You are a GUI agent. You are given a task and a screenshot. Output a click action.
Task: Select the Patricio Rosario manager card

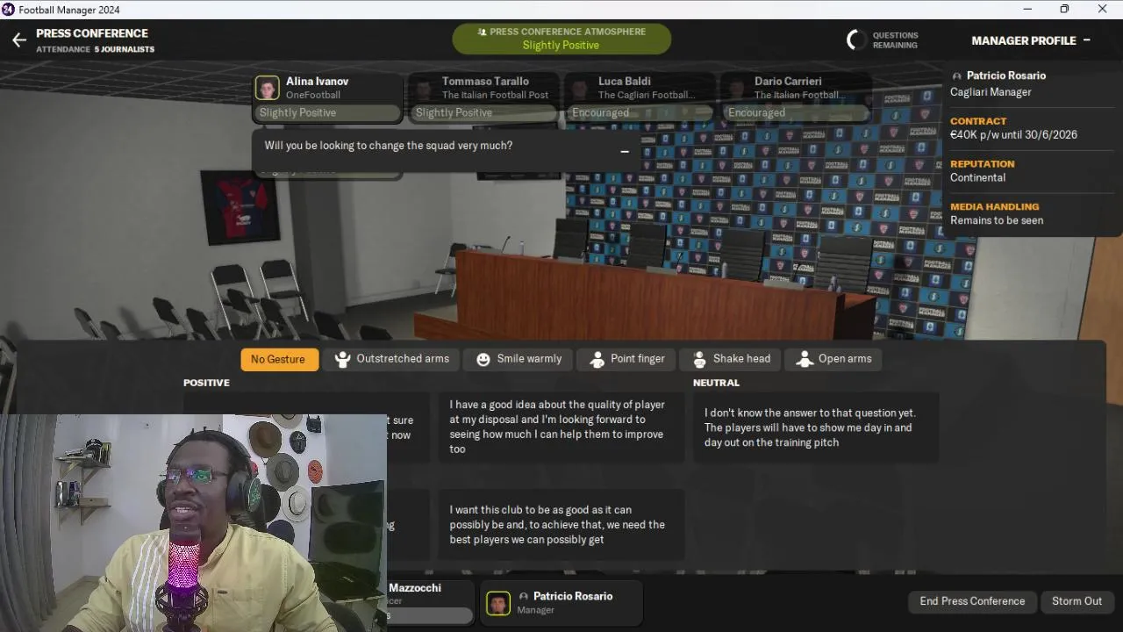pyautogui.click(x=561, y=603)
